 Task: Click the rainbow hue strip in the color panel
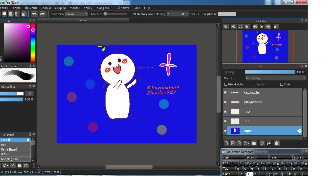click(33, 43)
